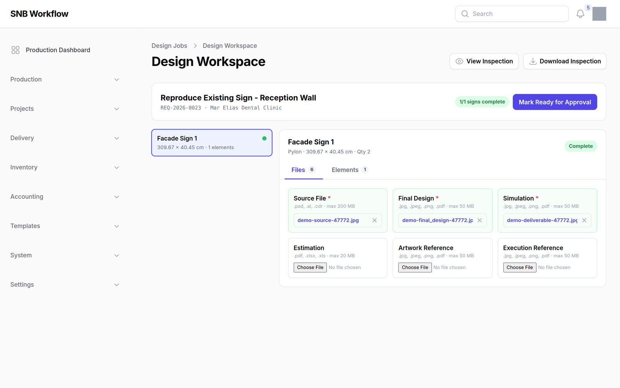Switch to the Elements tab
The image size is (620, 388).
350,170
